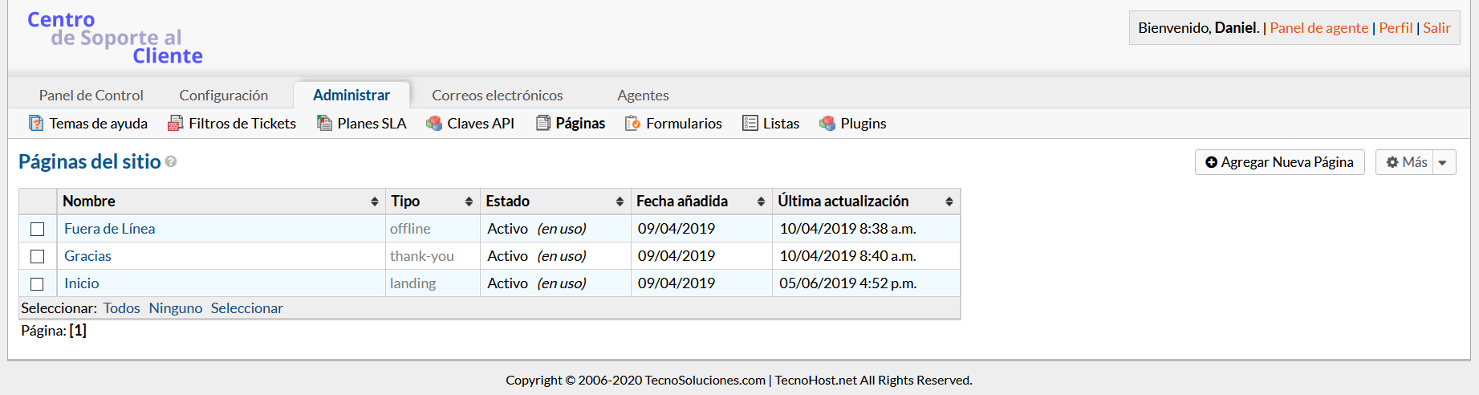The image size is (1479, 395).
Task: Open Claves API icon
Action: [434, 123]
